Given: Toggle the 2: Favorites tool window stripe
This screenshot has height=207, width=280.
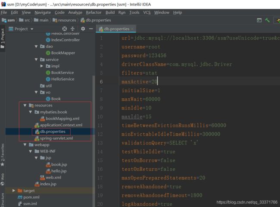Looking at the screenshot, I should [x=3, y=155].
